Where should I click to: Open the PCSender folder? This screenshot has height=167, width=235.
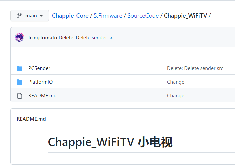click(39, 68)
